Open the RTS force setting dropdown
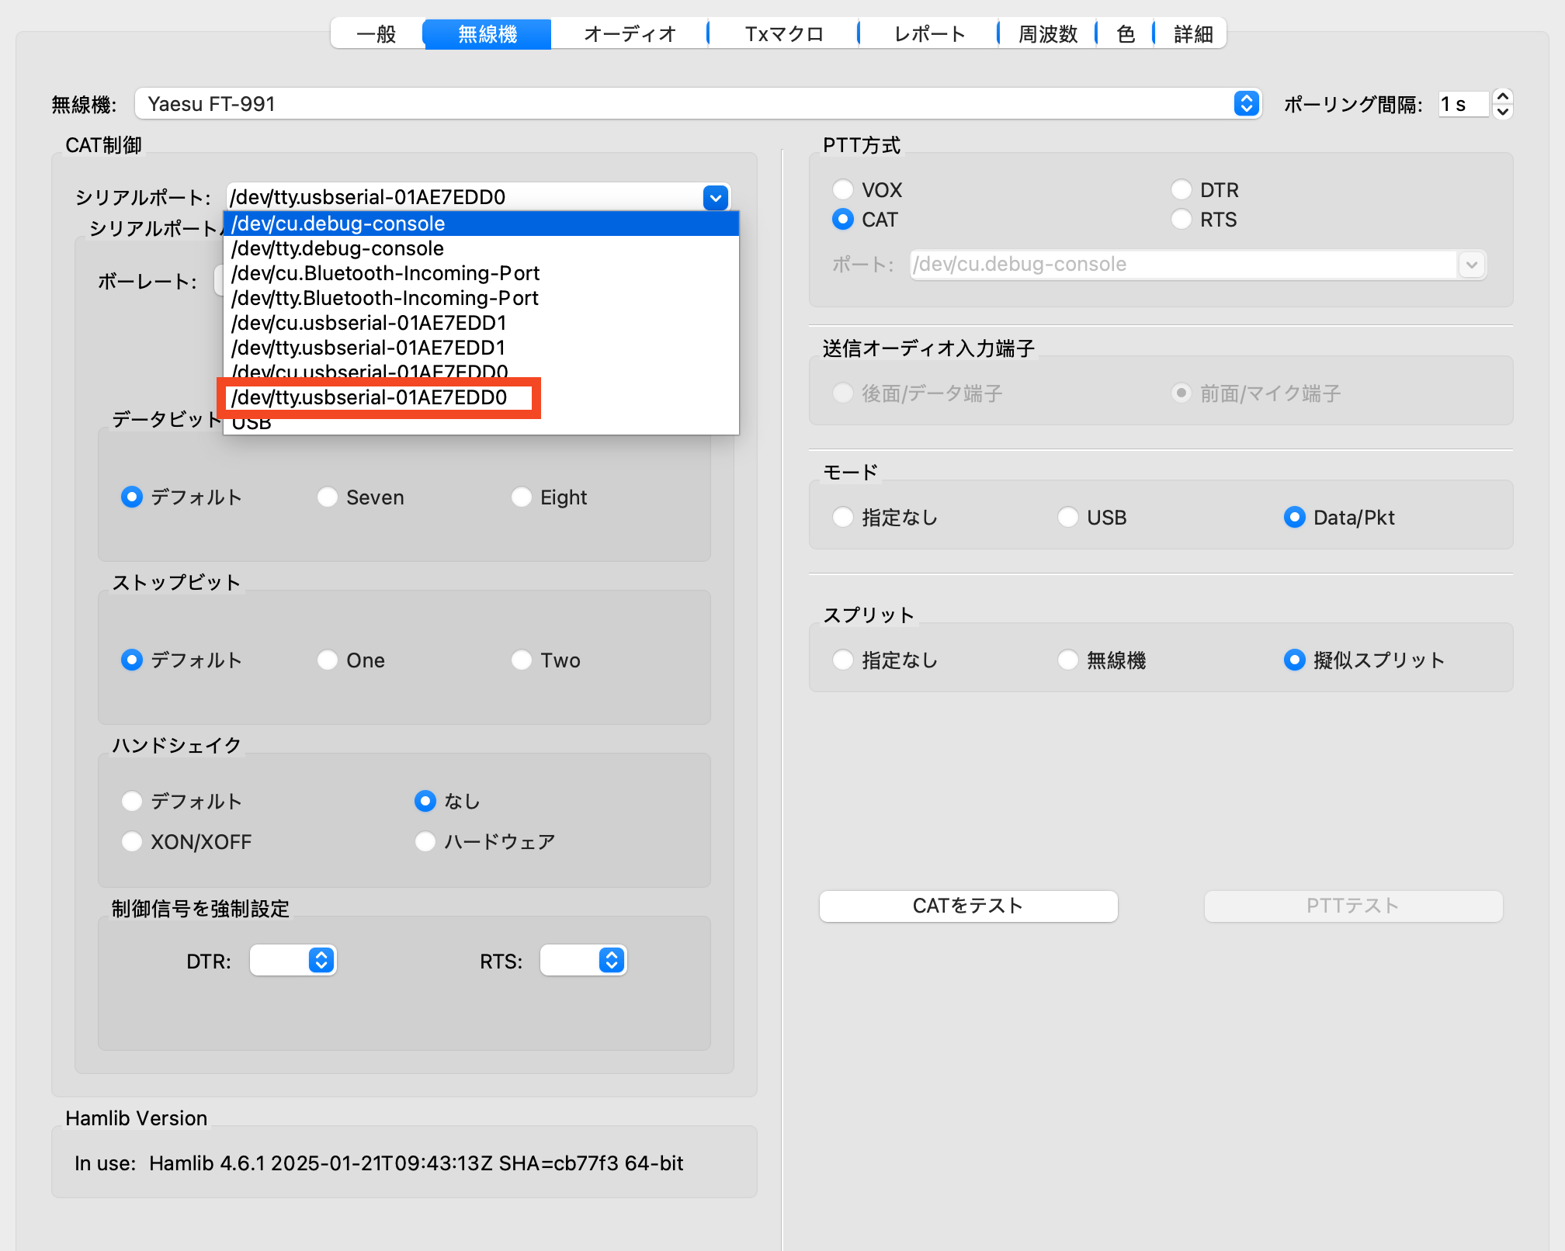The height and width of the screenshot is (1251, 1565). coord(611,961)
